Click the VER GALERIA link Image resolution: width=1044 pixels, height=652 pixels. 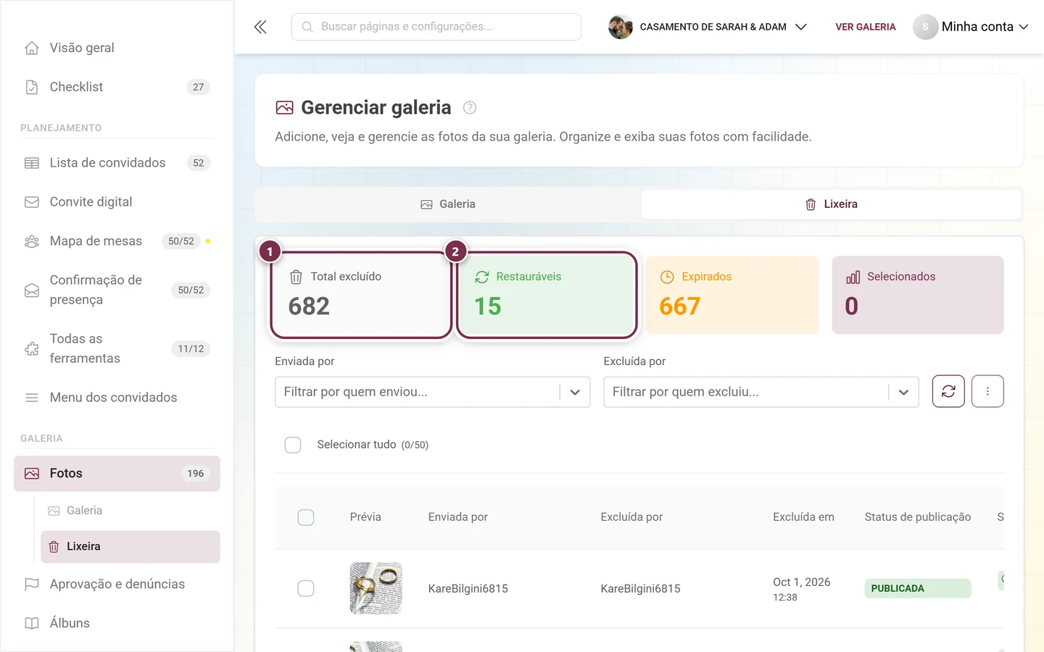(x=866, y=27)
